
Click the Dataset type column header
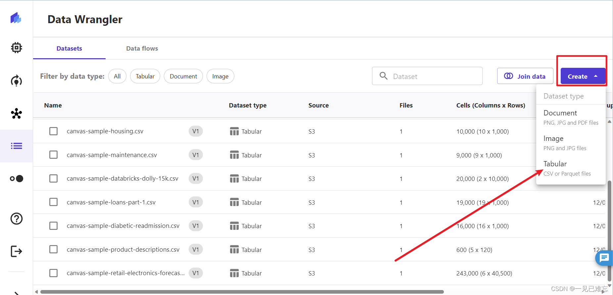click(x=248, y=105)
